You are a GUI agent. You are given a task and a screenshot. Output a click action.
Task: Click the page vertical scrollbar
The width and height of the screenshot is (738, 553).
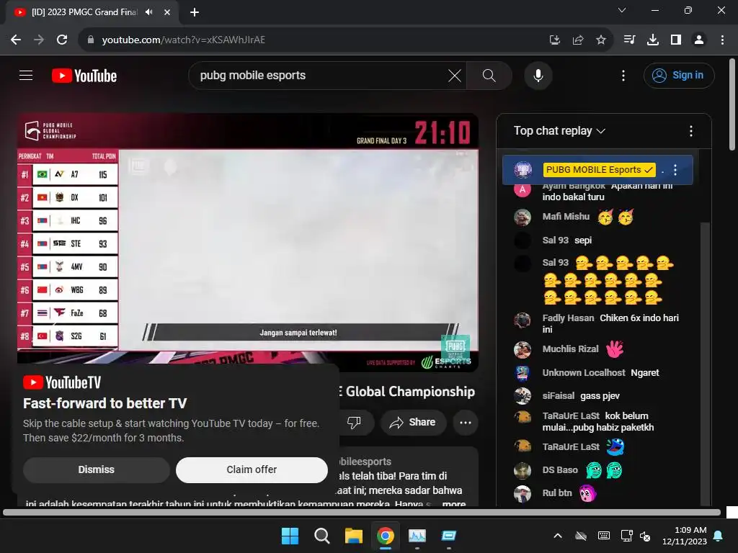click(732, 104)
